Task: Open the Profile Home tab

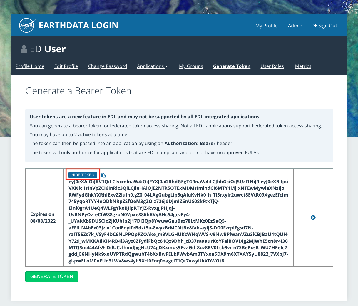Action: (x=30, y=66)
